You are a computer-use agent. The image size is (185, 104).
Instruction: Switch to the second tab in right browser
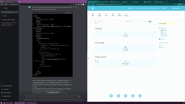(104, 2)
